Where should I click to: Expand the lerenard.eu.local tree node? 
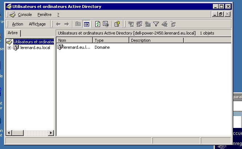(x=9, y=48)
